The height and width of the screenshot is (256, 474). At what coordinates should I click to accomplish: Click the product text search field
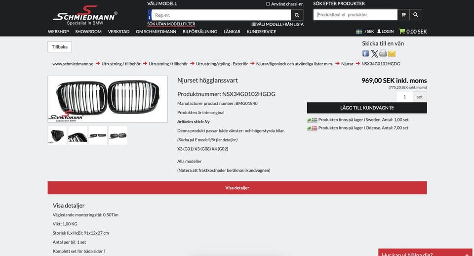point(355,14)
